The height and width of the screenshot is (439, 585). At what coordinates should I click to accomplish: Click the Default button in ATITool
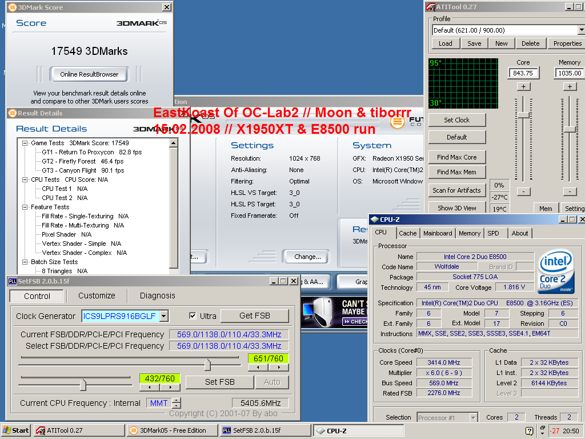[x=456, y=137]
